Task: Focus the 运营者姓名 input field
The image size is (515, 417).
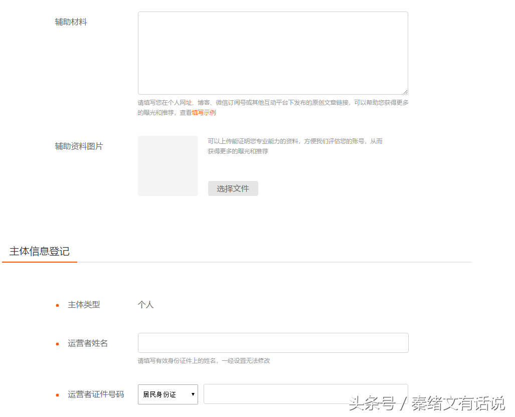Action: 273,343
